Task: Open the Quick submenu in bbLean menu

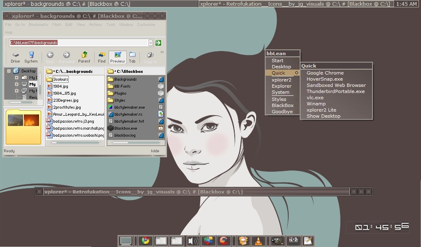Action: [282, 73]
